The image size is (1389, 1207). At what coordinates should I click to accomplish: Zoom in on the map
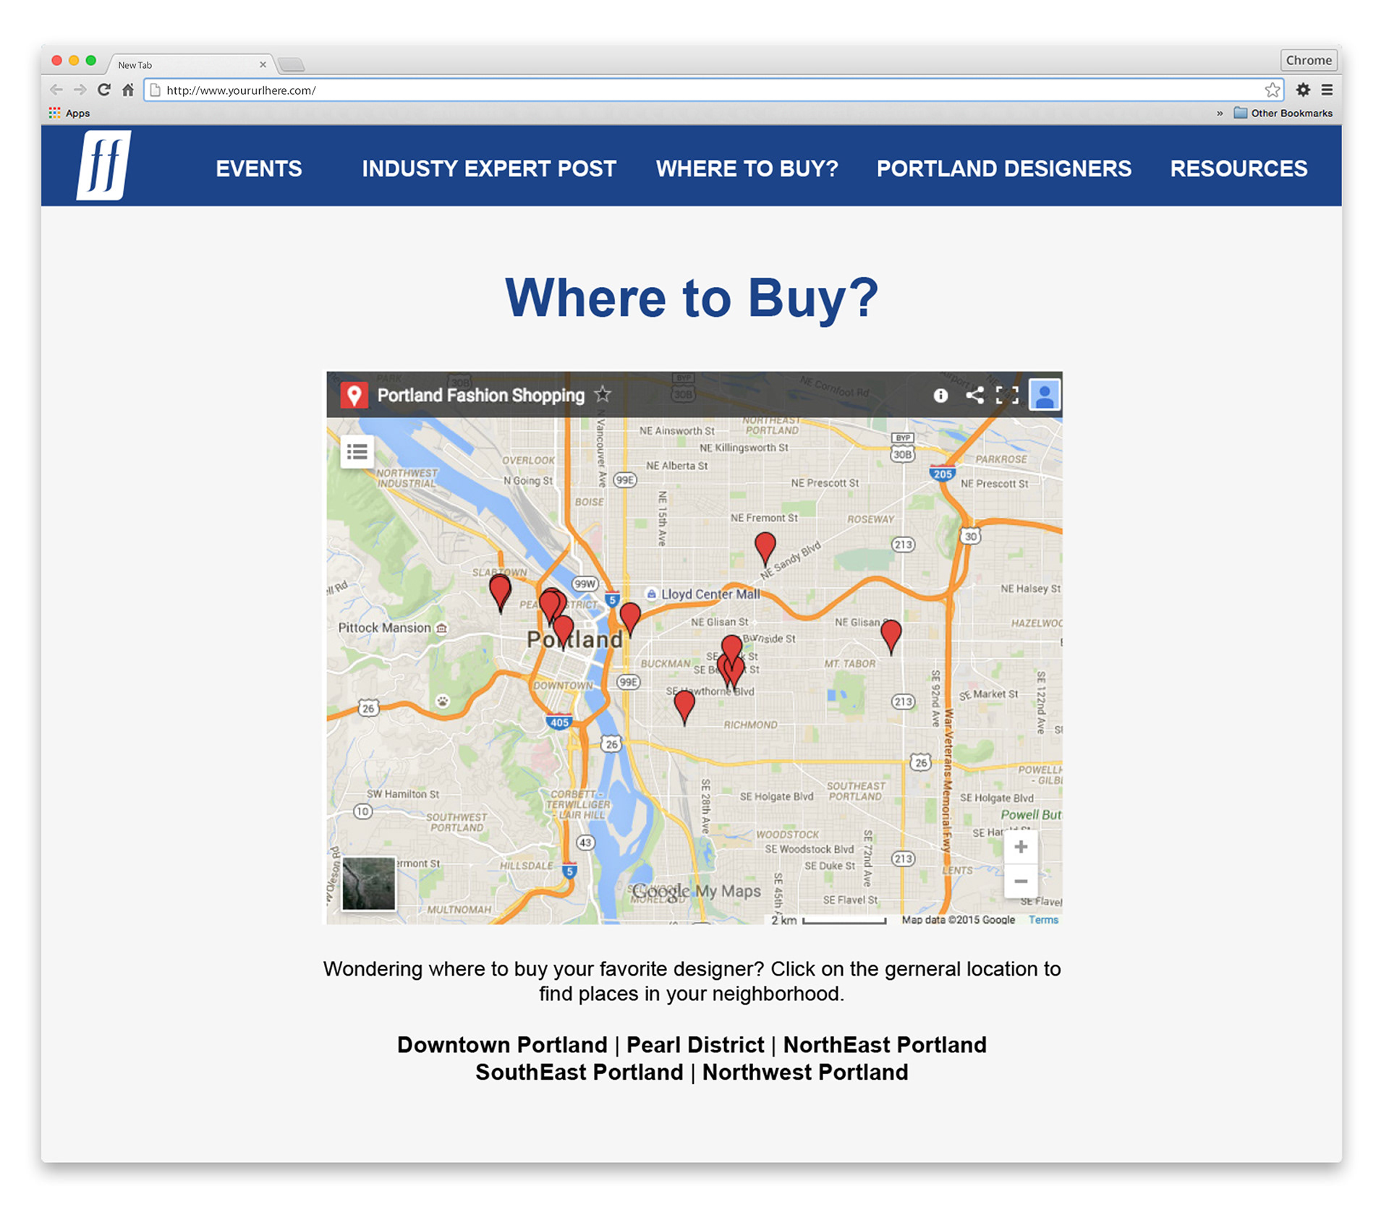click(1020, 847)
